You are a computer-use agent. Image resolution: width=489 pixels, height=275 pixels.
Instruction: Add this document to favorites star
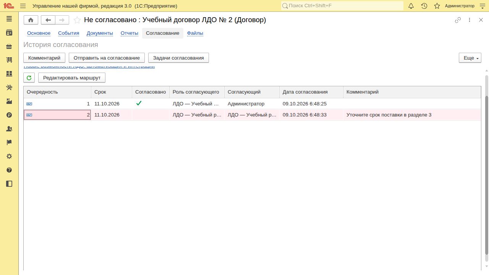coord(77,20)
